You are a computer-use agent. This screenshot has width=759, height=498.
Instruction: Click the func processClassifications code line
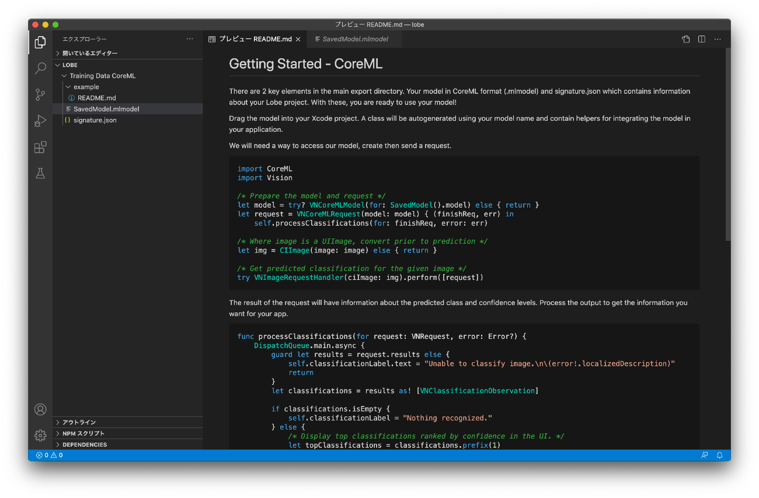click(382, 336)
